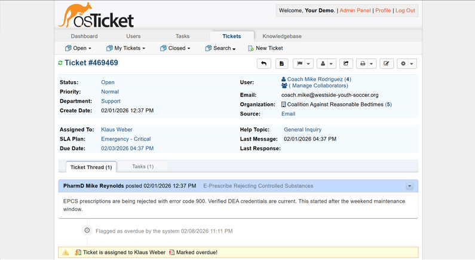The height and width of the screenshot is (260, 475).
Task: Click the edit ticket pencil icon
Action: click(387, 63)
